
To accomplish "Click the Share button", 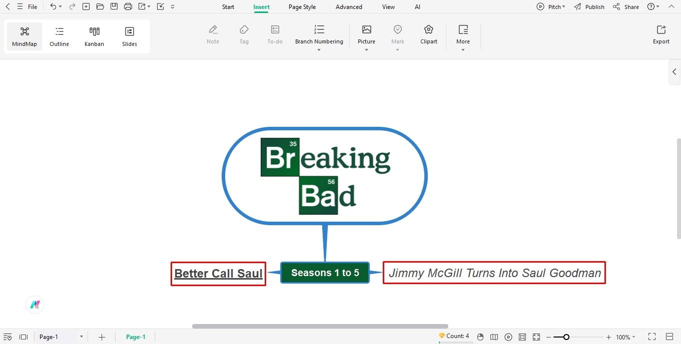I will tap(626, 6).
